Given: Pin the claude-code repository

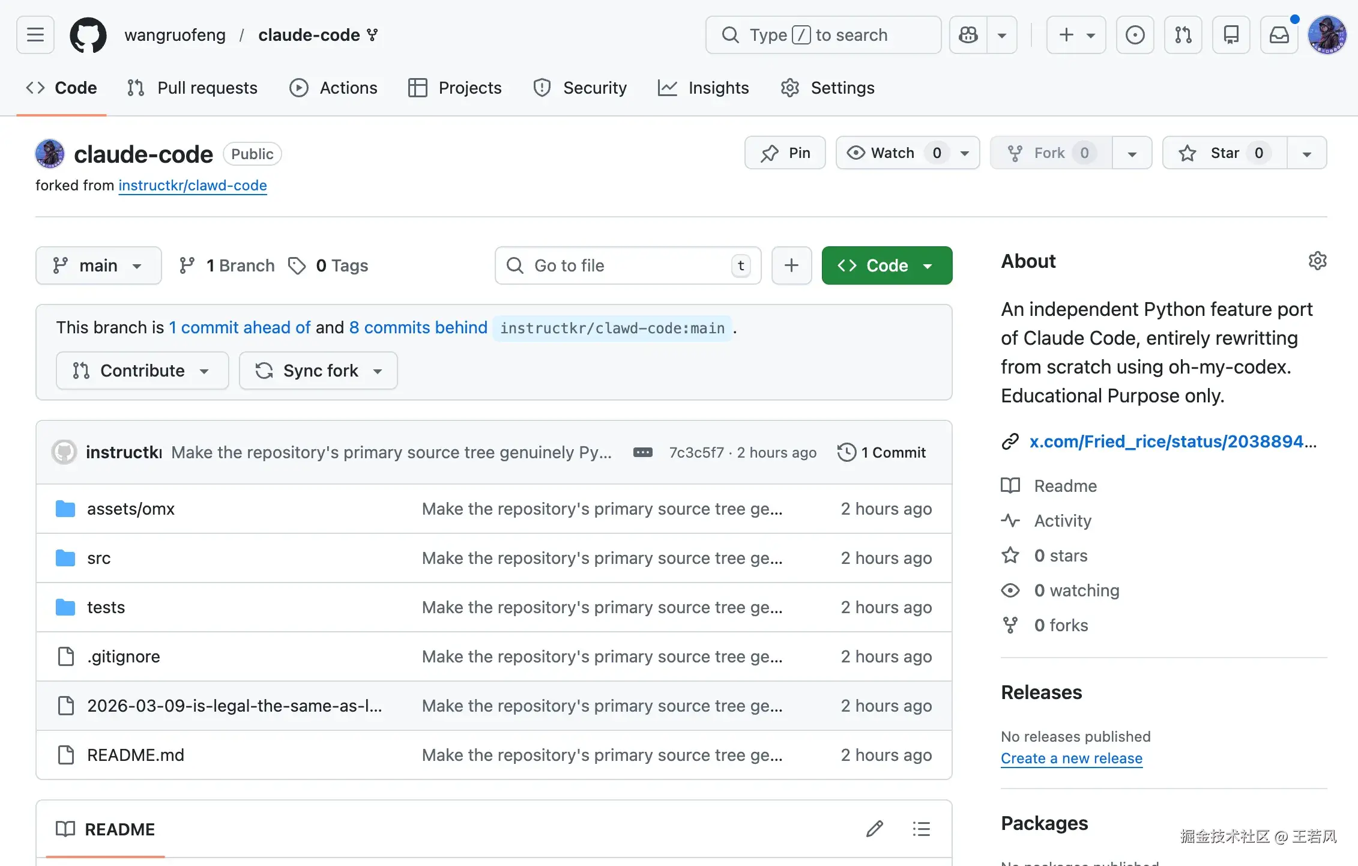Looking at the screenshot, I should pyautogui.click(x=785, y=153).
